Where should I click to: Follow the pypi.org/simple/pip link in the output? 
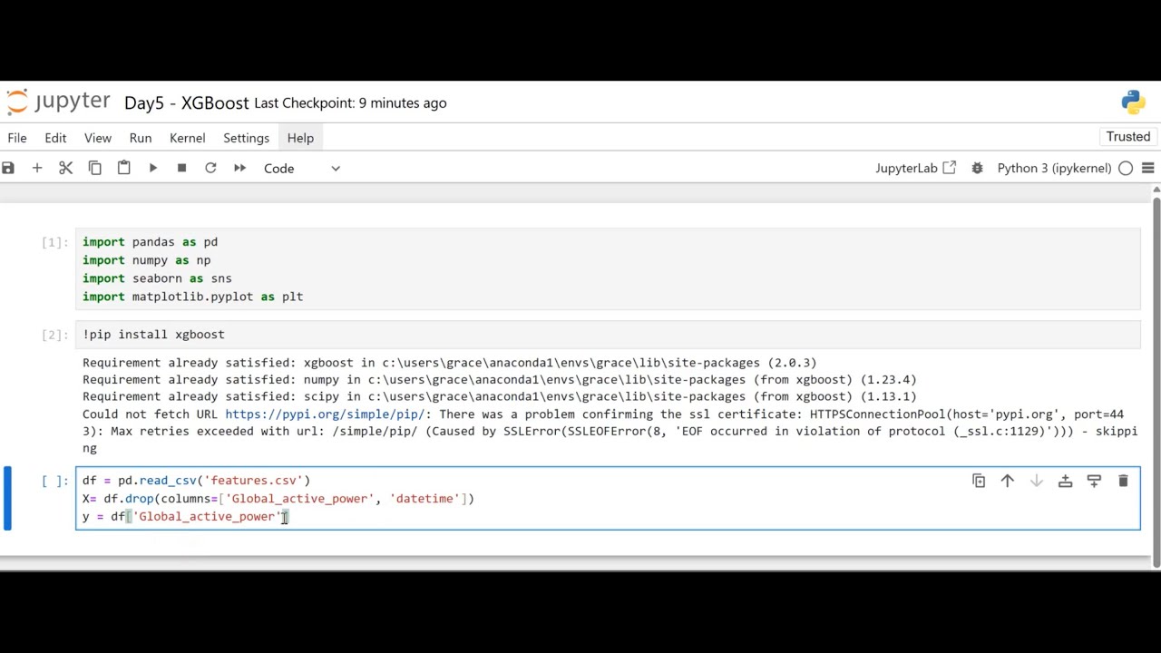[x=325, y=414]
